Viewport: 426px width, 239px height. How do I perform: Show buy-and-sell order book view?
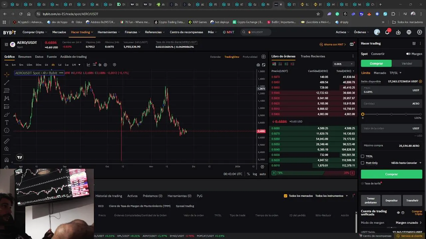pos(274,64)
